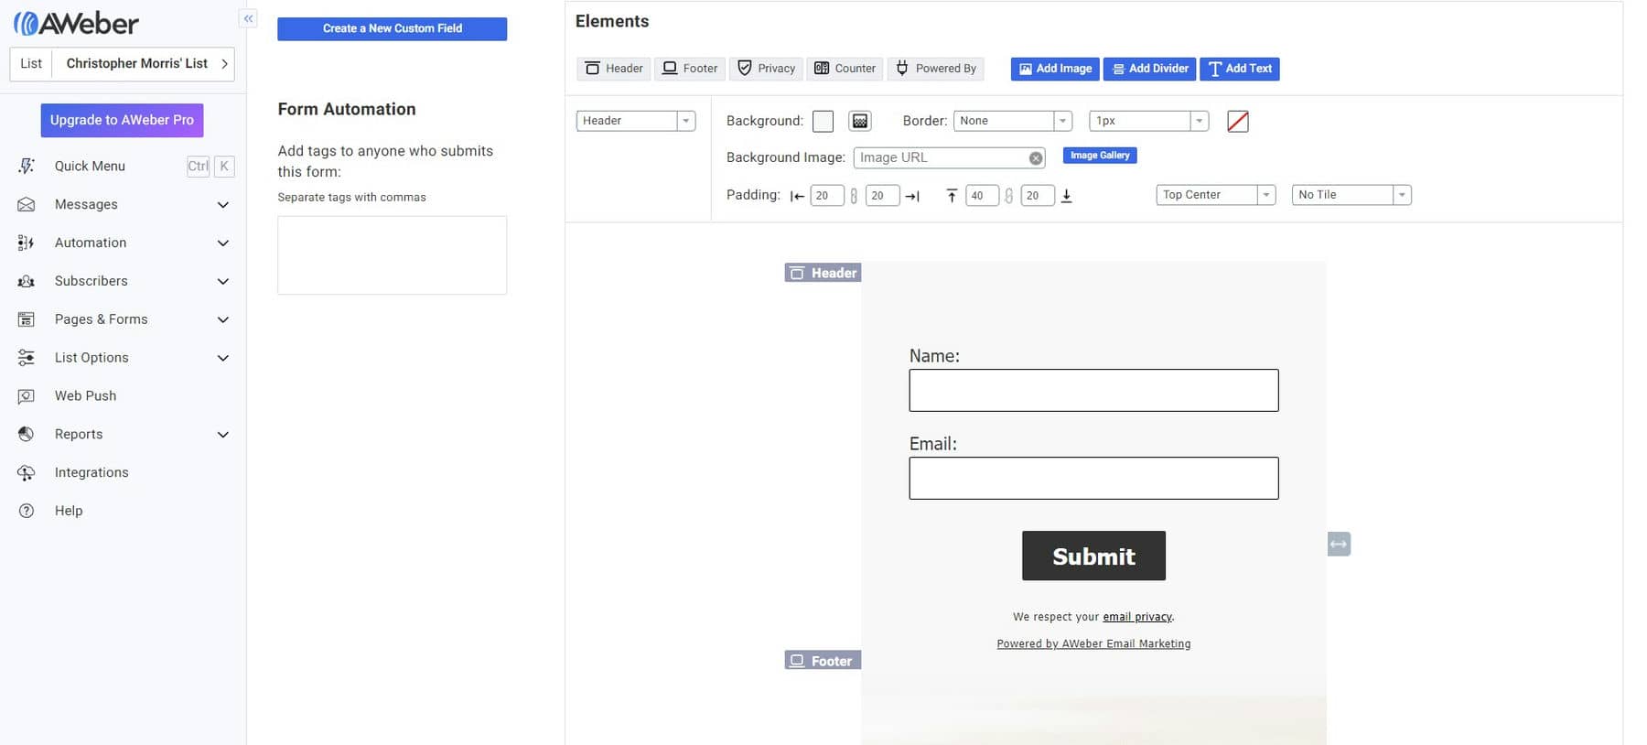This screenshot has height=745, width=1647.
Task: Open the Top Center position dropdown
Action: 1215,195
